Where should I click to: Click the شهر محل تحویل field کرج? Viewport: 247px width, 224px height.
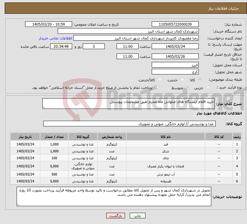175,72
